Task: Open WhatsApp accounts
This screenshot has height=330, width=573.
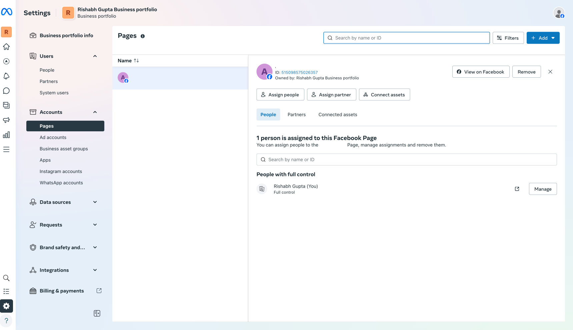Action: (61, 183)
